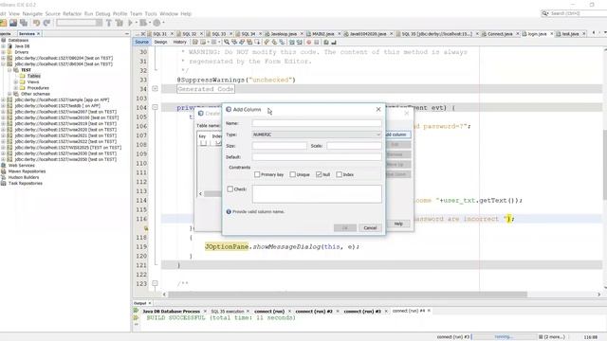Screen dimensions: 607x341
Task: Select the Maven Repositories node
Action: click(x=27, y=171)
